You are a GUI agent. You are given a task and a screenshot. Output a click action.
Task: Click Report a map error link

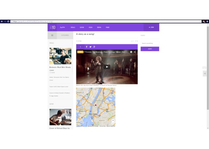(111, 126)
